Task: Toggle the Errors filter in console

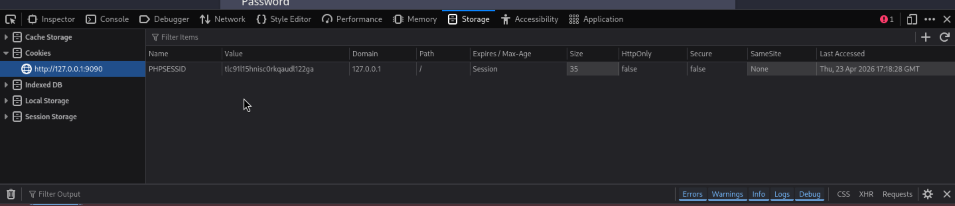Action: click(x=692, y=194)
